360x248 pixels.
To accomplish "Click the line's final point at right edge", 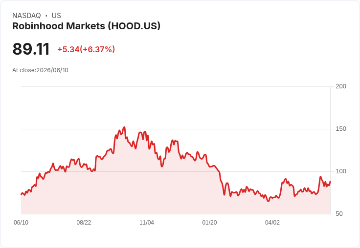I will [x=330, y=181].
